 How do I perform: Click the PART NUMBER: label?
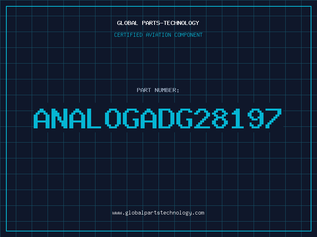[x=158, y=90]
